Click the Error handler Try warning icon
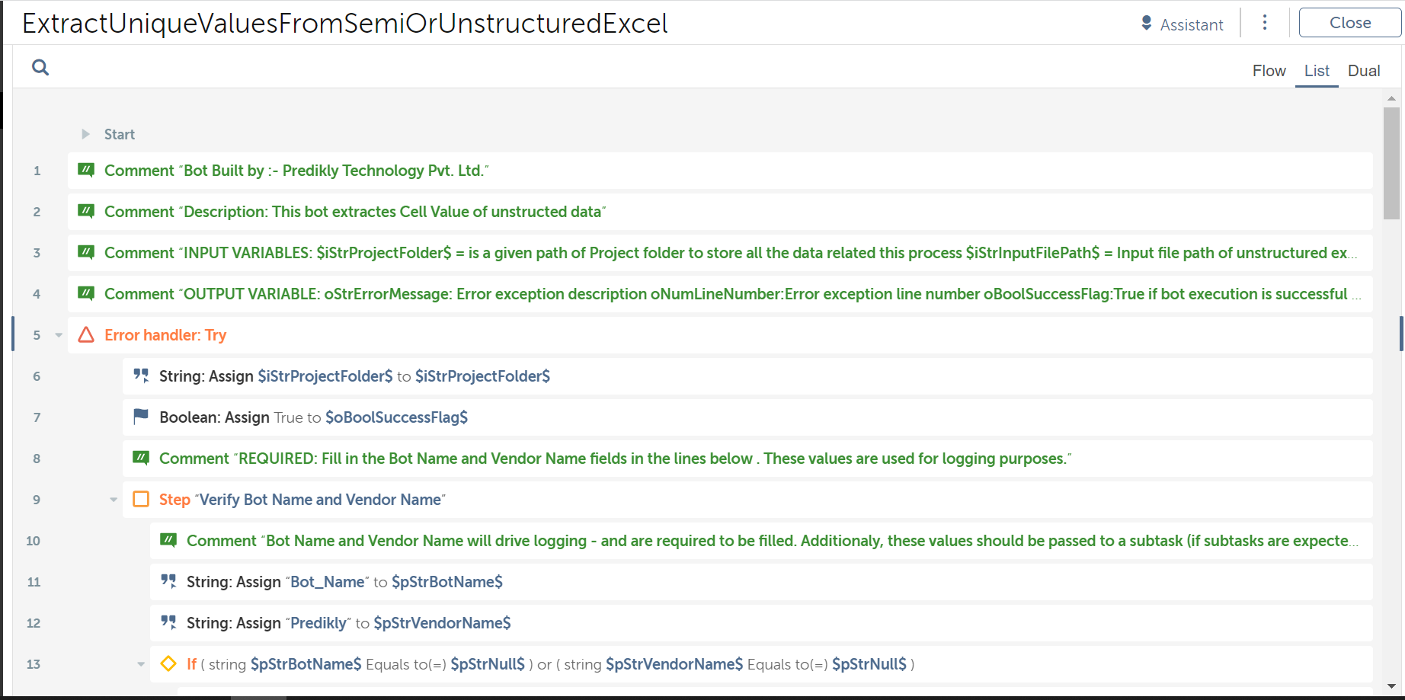 [x=86, y=335]
